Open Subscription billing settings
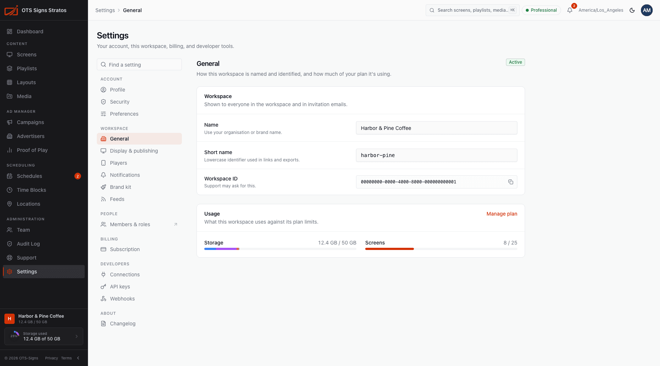 tap(139, 249)
